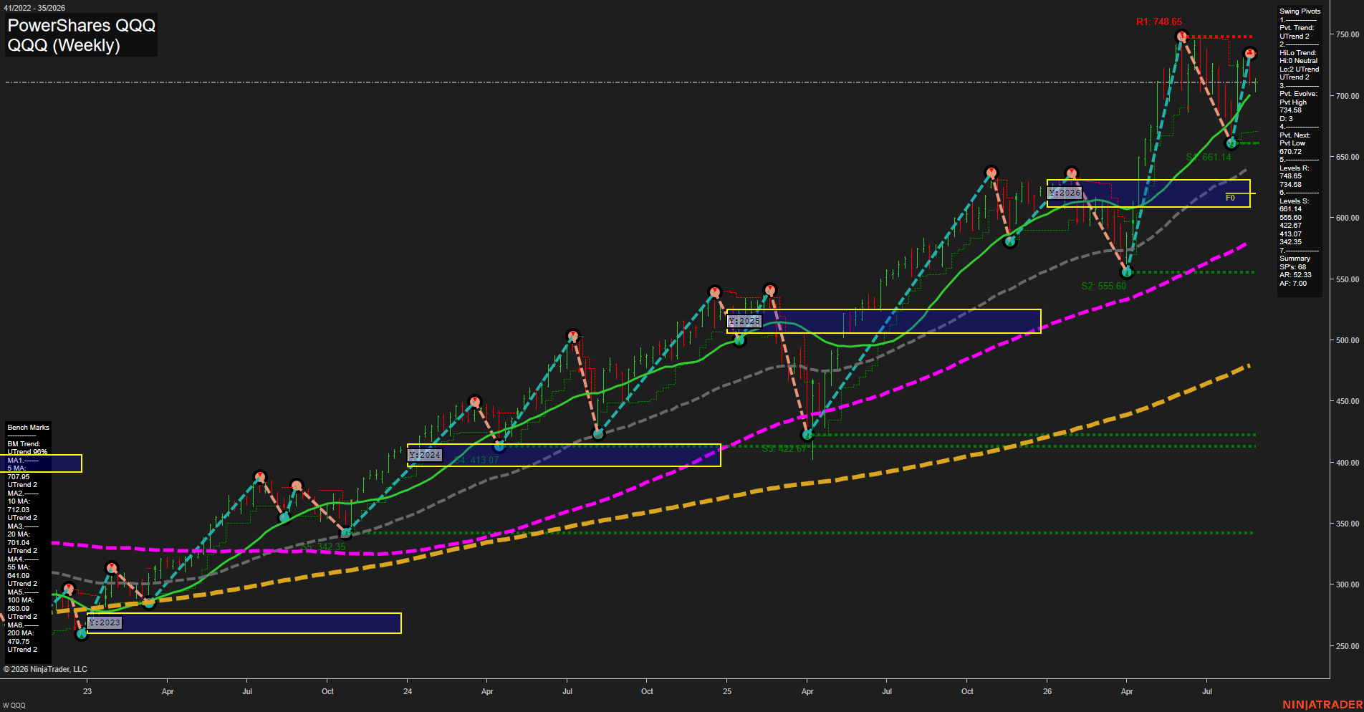Click the 479.75 200 MA value

tap(19, 642)
